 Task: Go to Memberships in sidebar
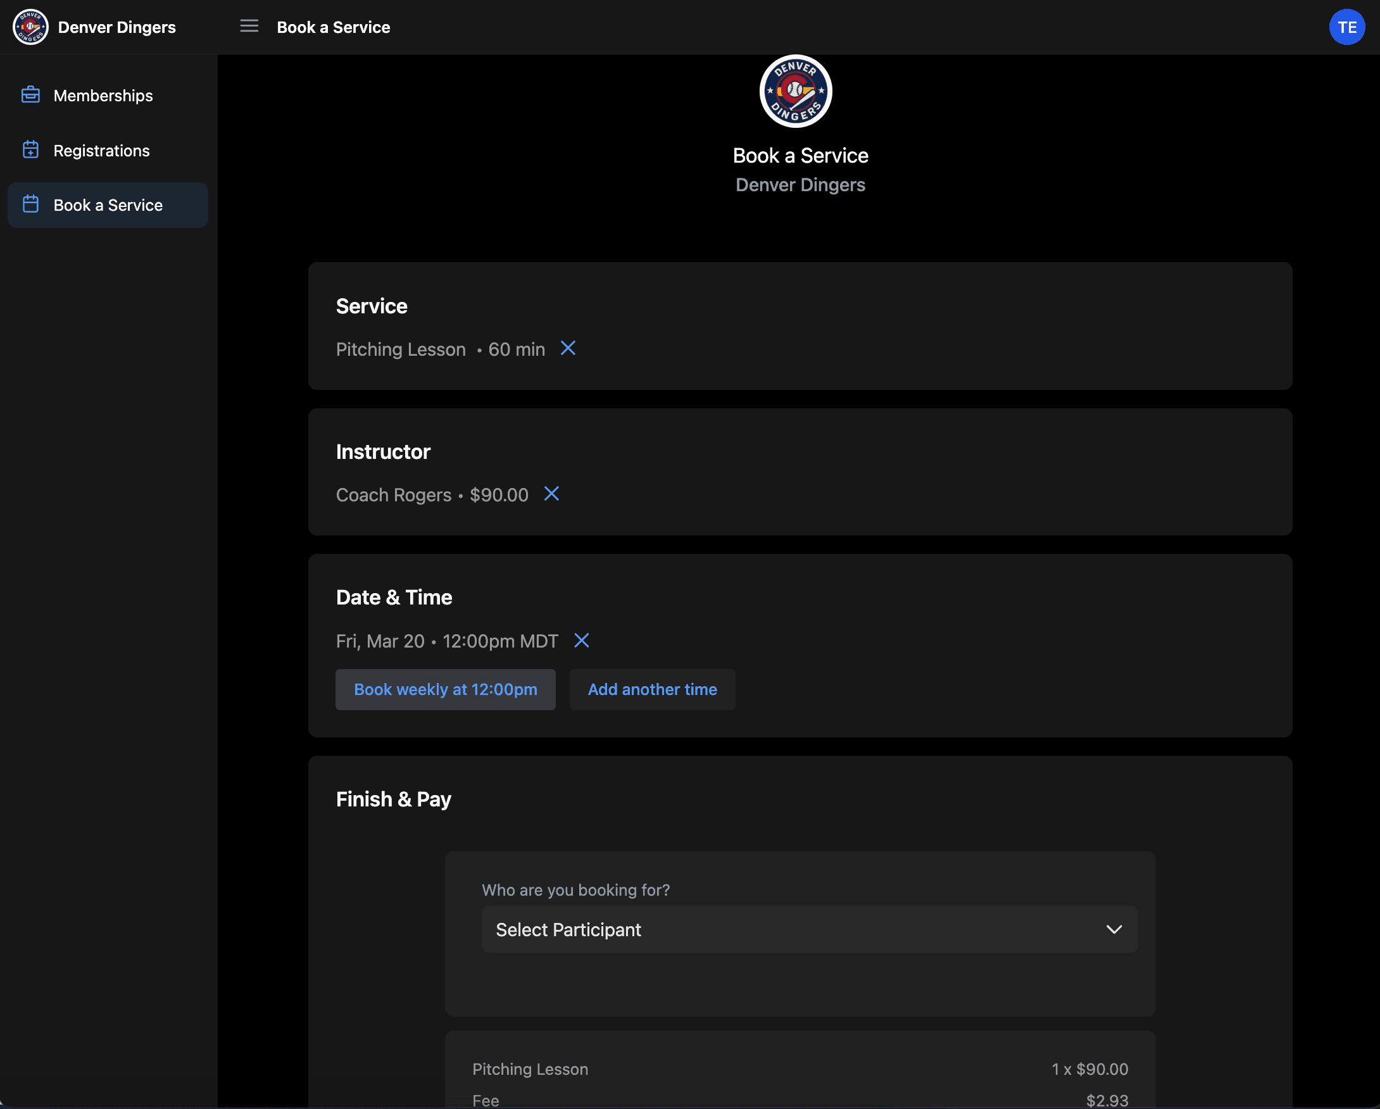click(x=103, y=96)
